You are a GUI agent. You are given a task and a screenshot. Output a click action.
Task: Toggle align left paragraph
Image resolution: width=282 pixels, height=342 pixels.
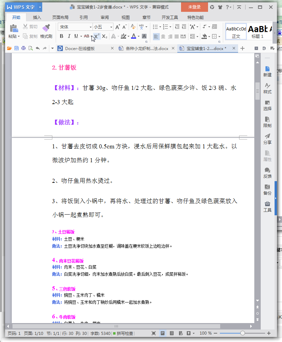pos(156,36)
